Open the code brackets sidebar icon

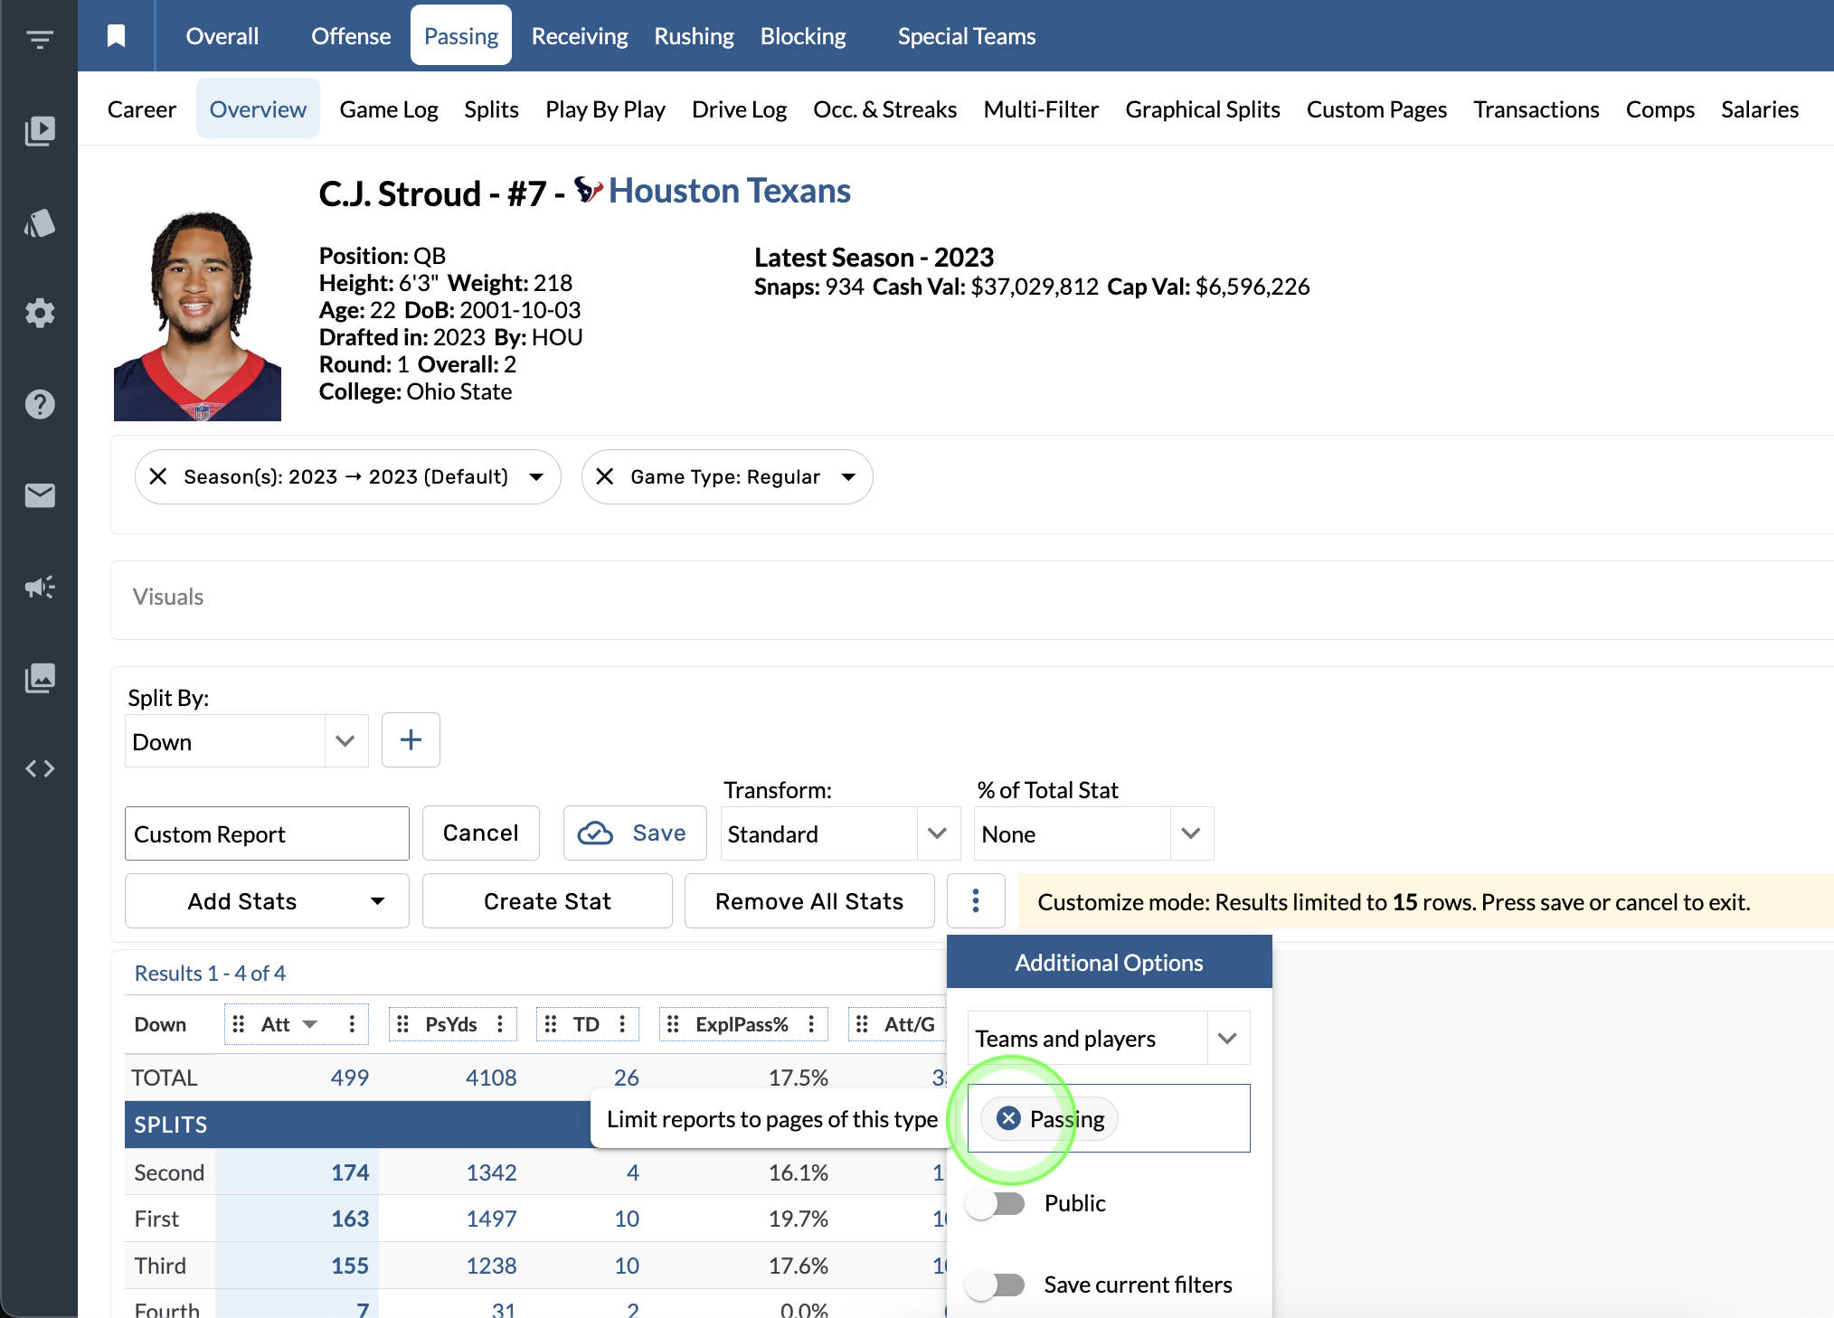(x=40, y=768)
